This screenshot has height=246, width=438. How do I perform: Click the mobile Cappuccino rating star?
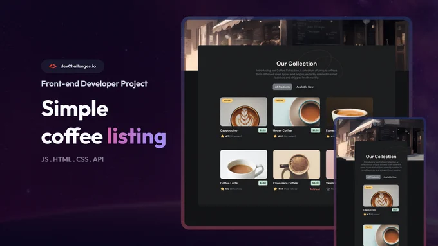coord(365,215)
